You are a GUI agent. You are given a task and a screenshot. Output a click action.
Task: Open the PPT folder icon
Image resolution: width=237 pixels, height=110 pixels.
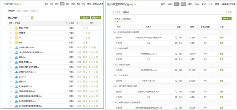click(16, 38)
